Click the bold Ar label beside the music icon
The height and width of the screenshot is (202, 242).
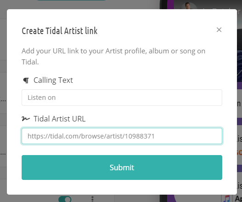tap(238, 199)
